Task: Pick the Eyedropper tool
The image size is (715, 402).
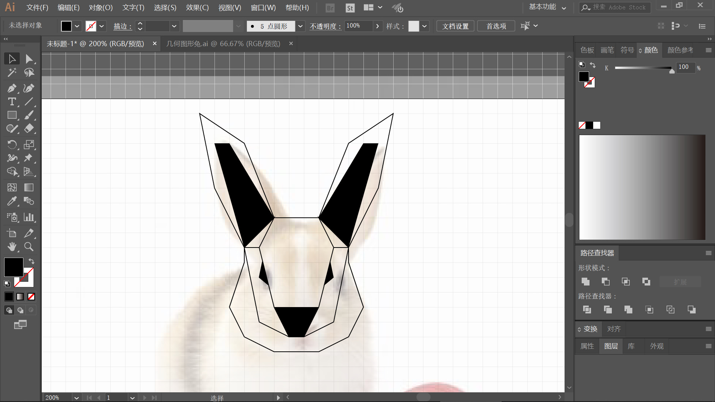Action: click(12, 201)
